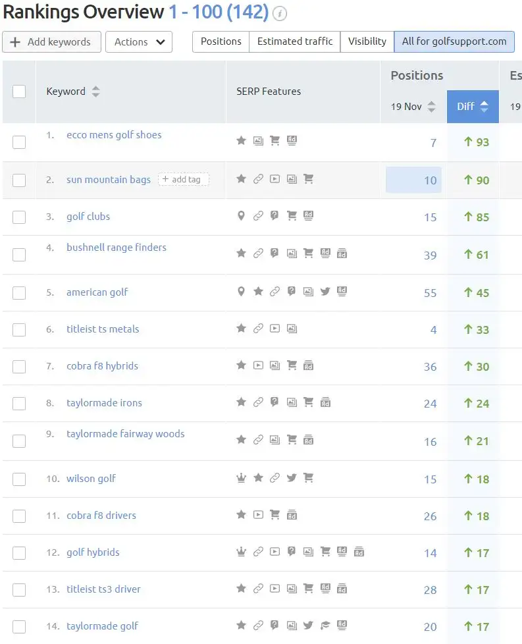Switch to the Visibility tab

367,41
